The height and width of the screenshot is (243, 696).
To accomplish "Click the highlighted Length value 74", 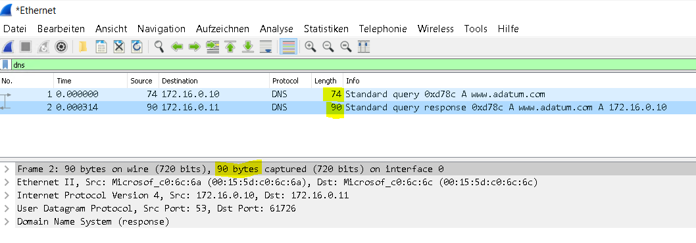I will [x=336, y=94].
